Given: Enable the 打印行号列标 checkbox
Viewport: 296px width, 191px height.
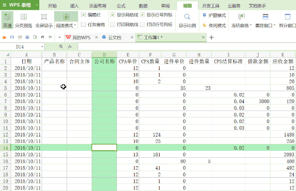Looking at the screenshot, I should click(142, 25).
